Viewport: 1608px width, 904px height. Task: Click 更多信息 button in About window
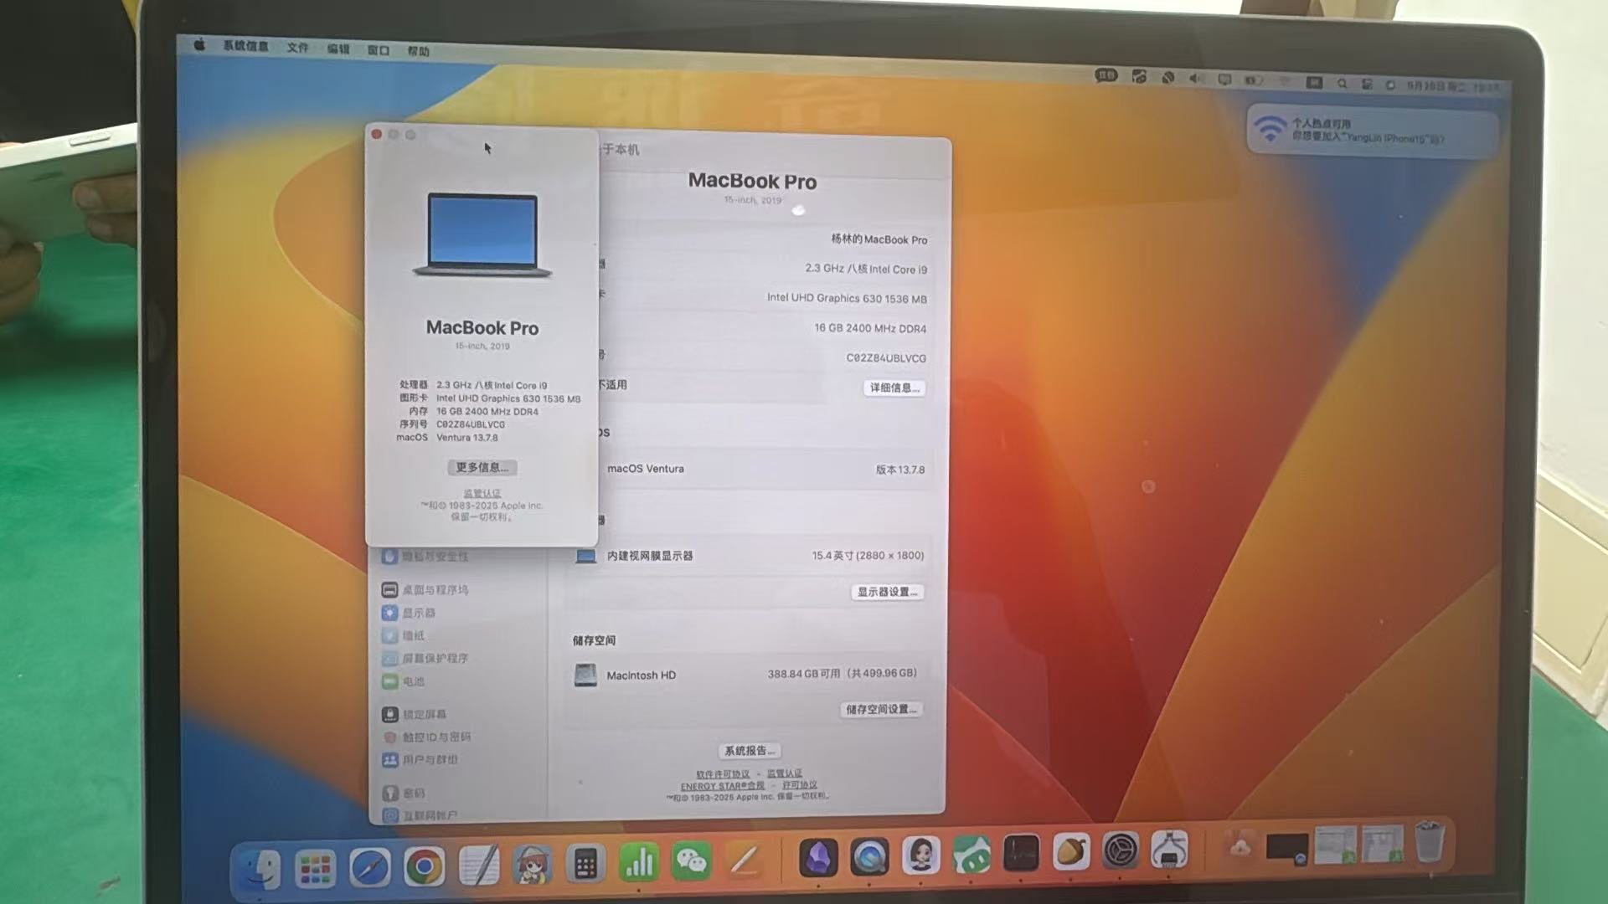pos(482,467)
